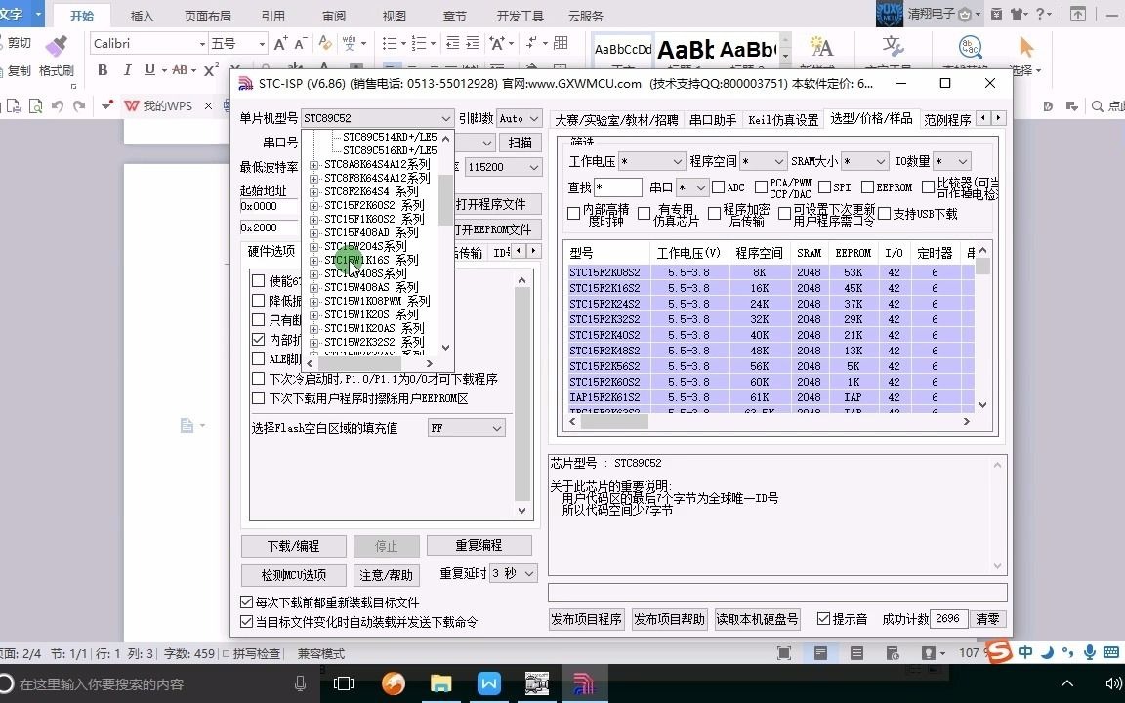Open the bullet list icon

point(388,45)
